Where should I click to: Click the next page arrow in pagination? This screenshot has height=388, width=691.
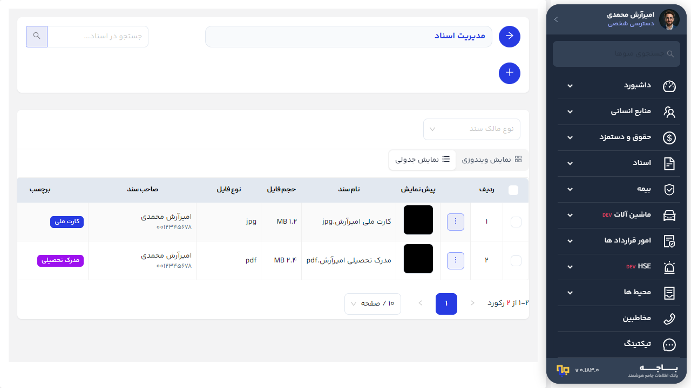pyautogui.click(x=421, y=303)
